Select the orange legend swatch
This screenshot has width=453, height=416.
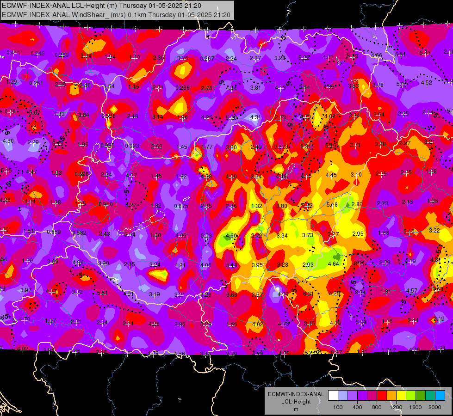(391, 396)
